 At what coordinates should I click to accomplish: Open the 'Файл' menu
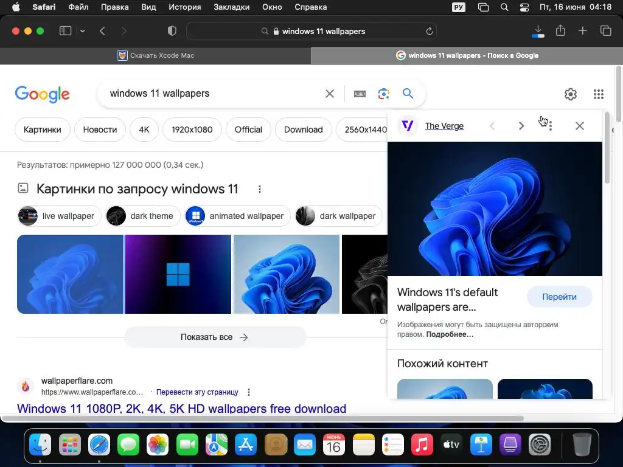(x=78, y=7)
